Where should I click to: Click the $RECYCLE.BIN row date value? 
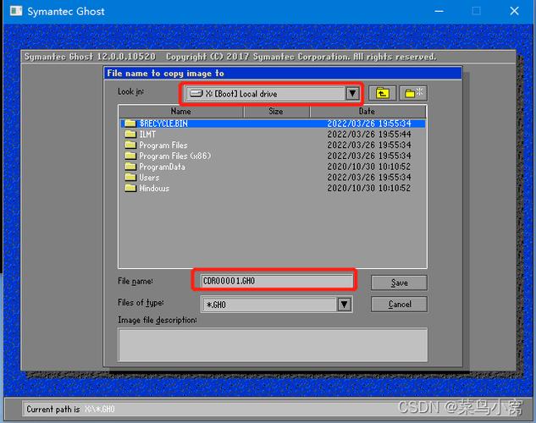click(x=369, y=124)
